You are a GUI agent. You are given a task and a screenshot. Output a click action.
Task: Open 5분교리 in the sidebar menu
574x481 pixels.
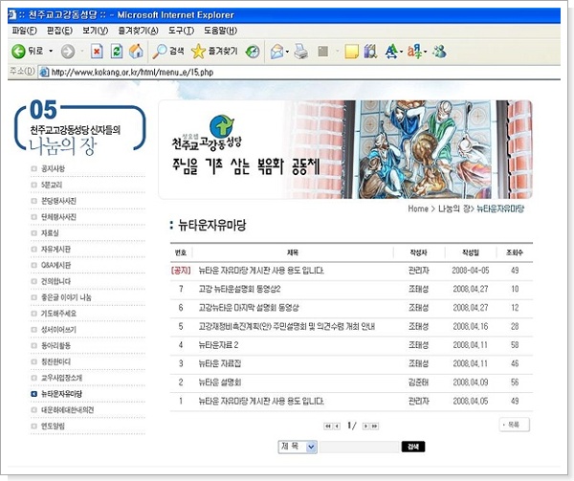tap(52, 185)
